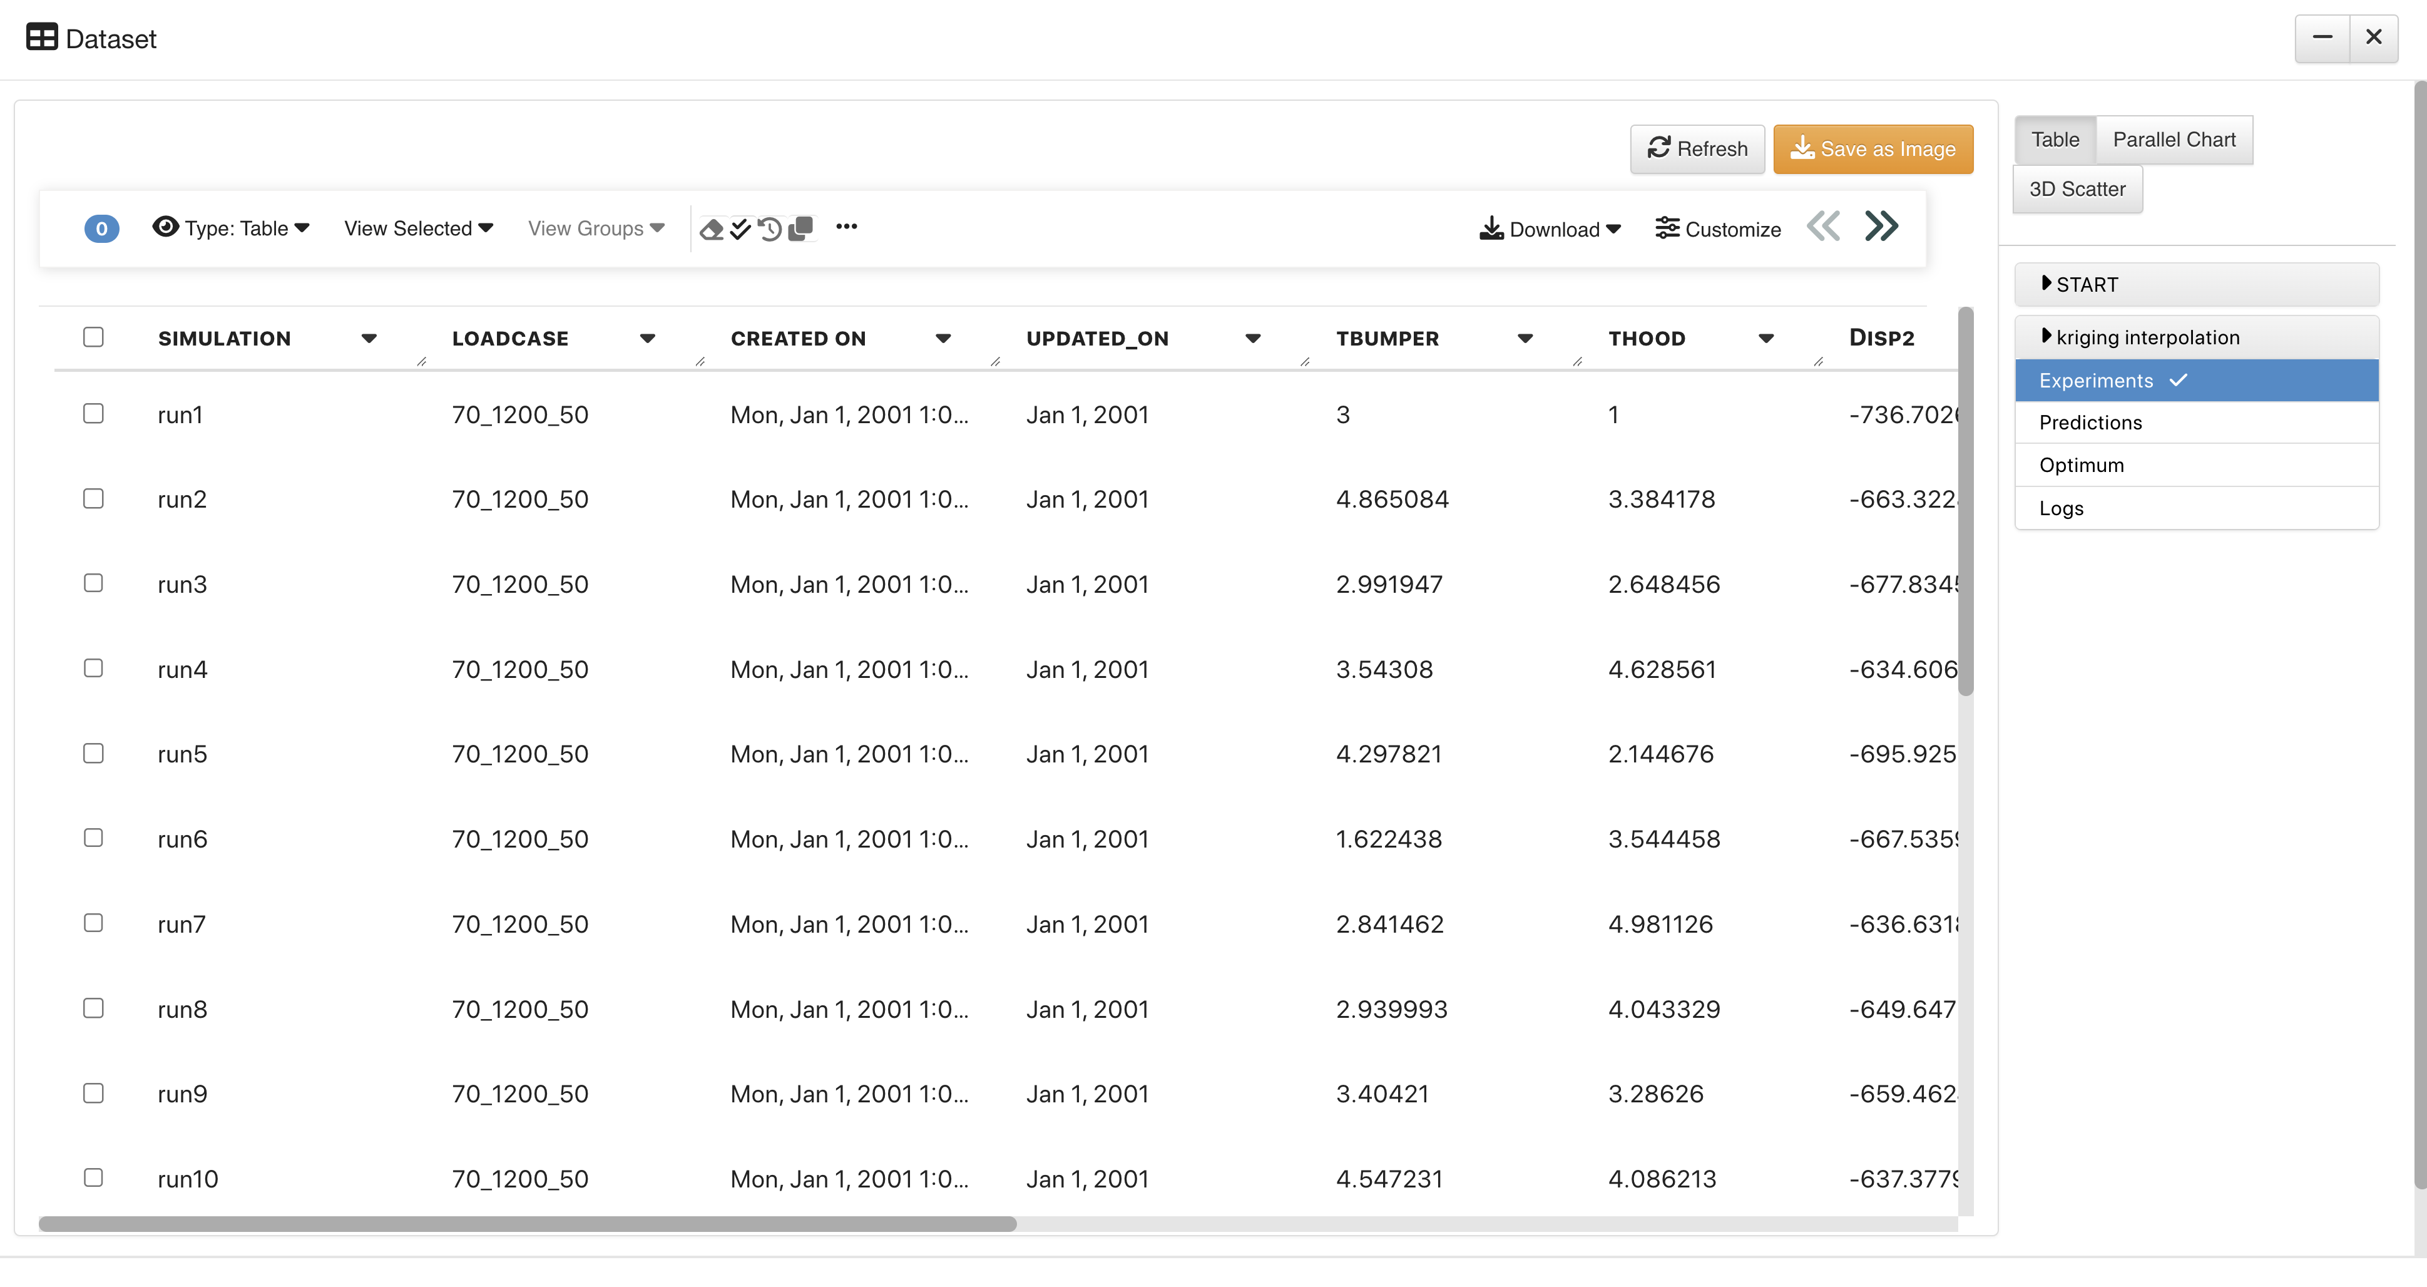Click the Refresh button

pos(1697,149)
